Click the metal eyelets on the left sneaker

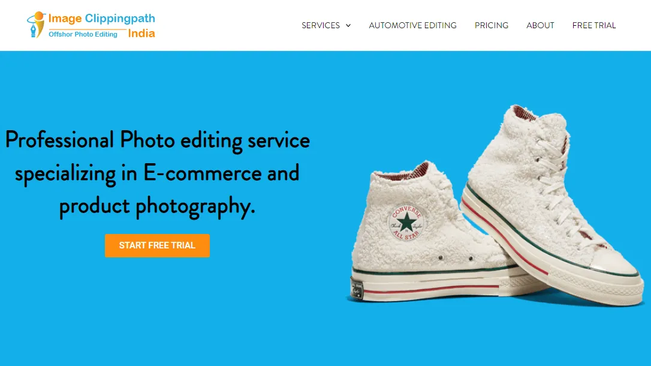point(456,258)
